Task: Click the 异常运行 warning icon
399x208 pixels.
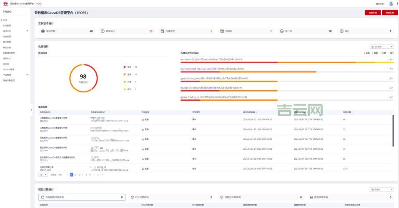Action: pos(103,31)
